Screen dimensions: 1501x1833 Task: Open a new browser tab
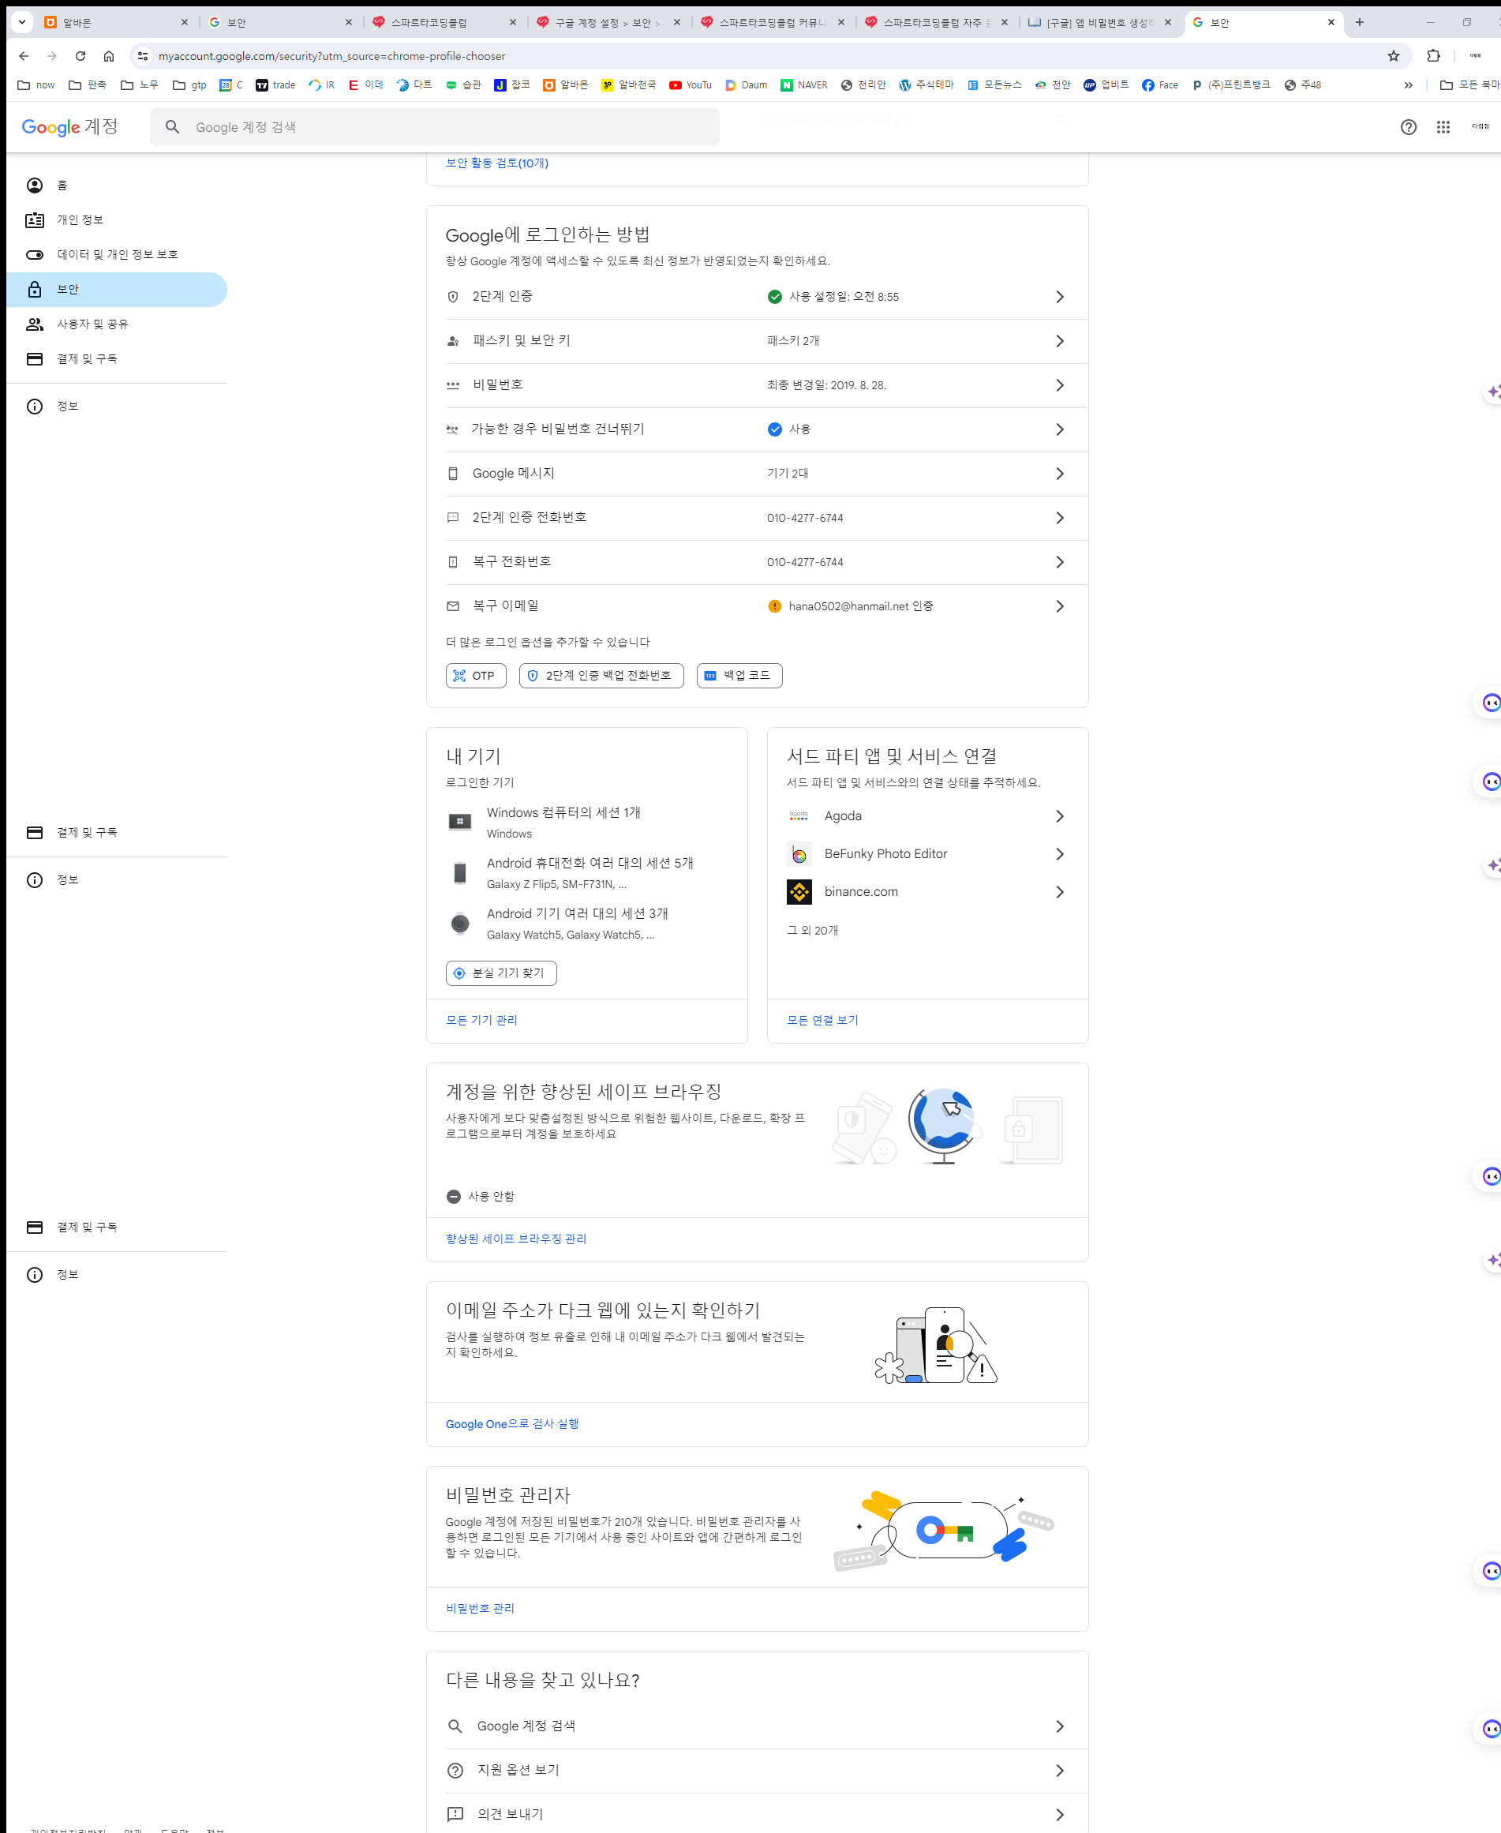click(1359, 22)
